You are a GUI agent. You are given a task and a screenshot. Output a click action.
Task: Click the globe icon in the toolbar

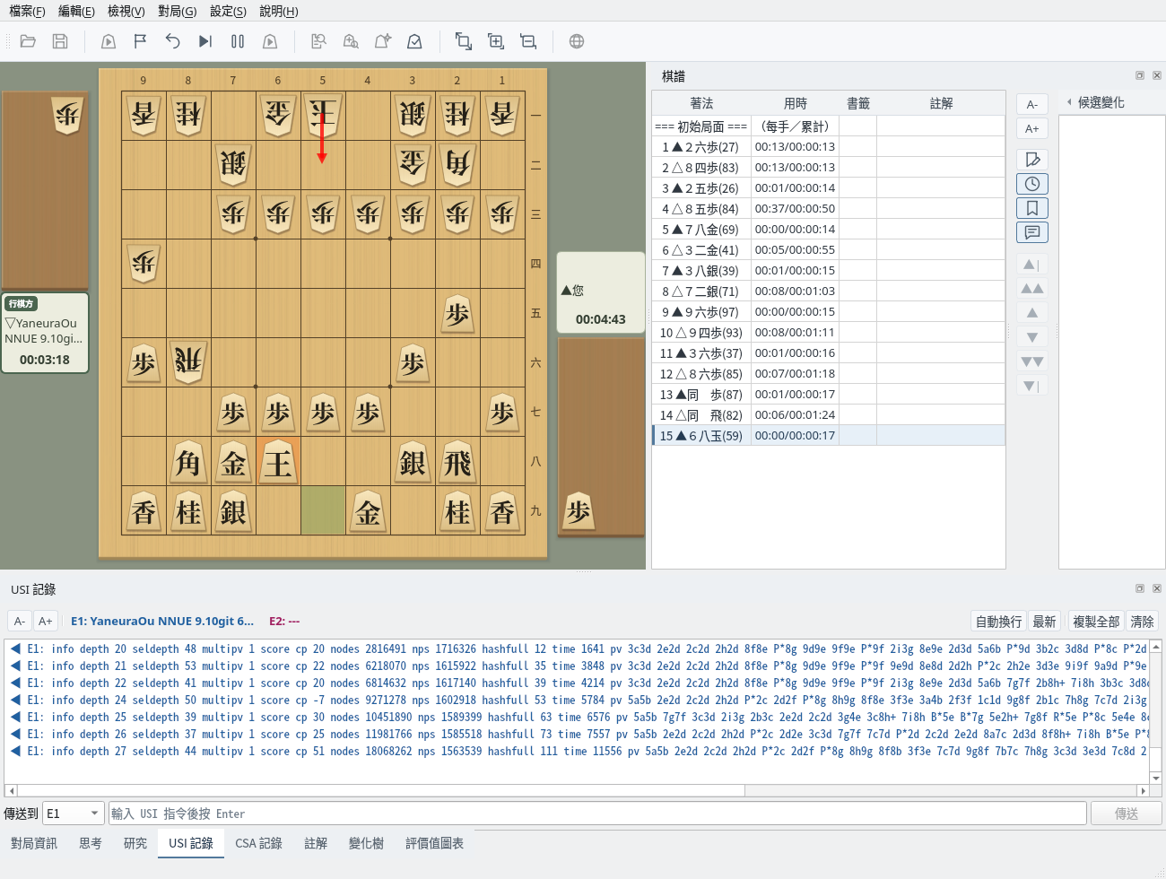pos(577,41)
